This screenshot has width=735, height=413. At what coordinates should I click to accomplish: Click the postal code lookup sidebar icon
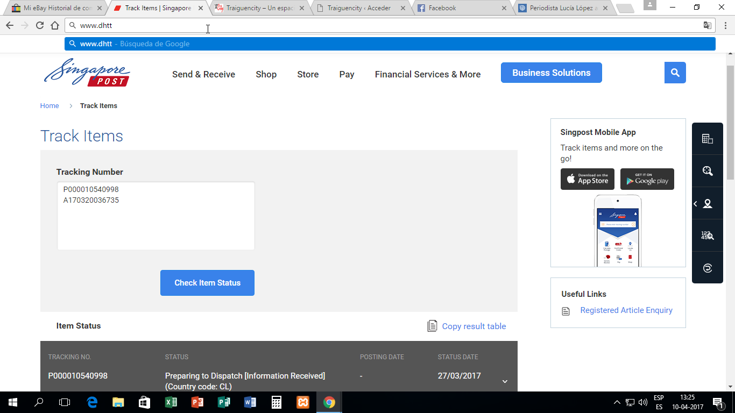pyautogui.click(x=708, y=236)
